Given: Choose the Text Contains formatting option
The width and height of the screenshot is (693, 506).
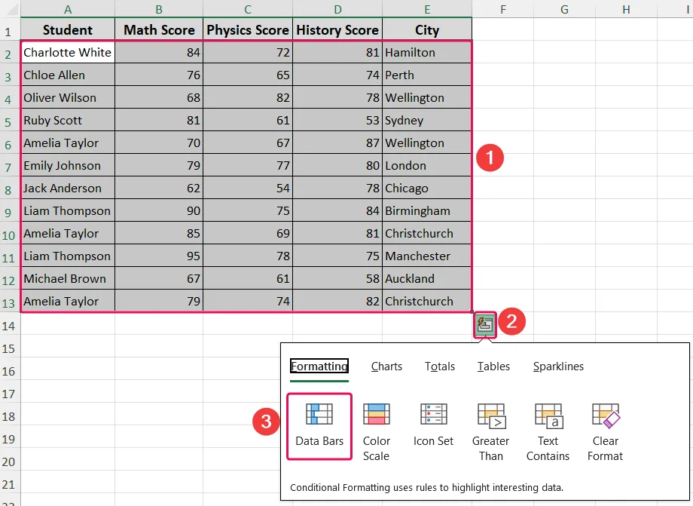Looking at the screenshot, I should [548, 432].
